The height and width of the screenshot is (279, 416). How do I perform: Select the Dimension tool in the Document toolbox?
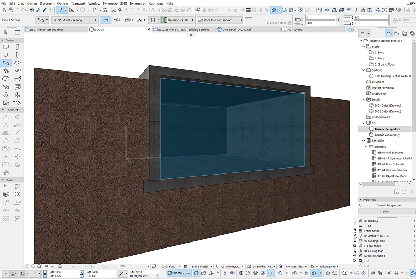pos(6,117)
